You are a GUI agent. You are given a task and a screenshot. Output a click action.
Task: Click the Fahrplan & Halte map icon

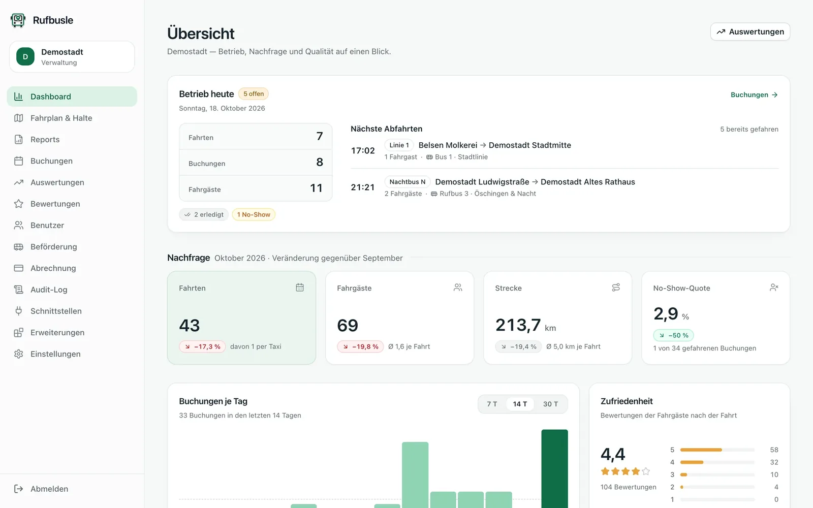click(x=19, y=118)
